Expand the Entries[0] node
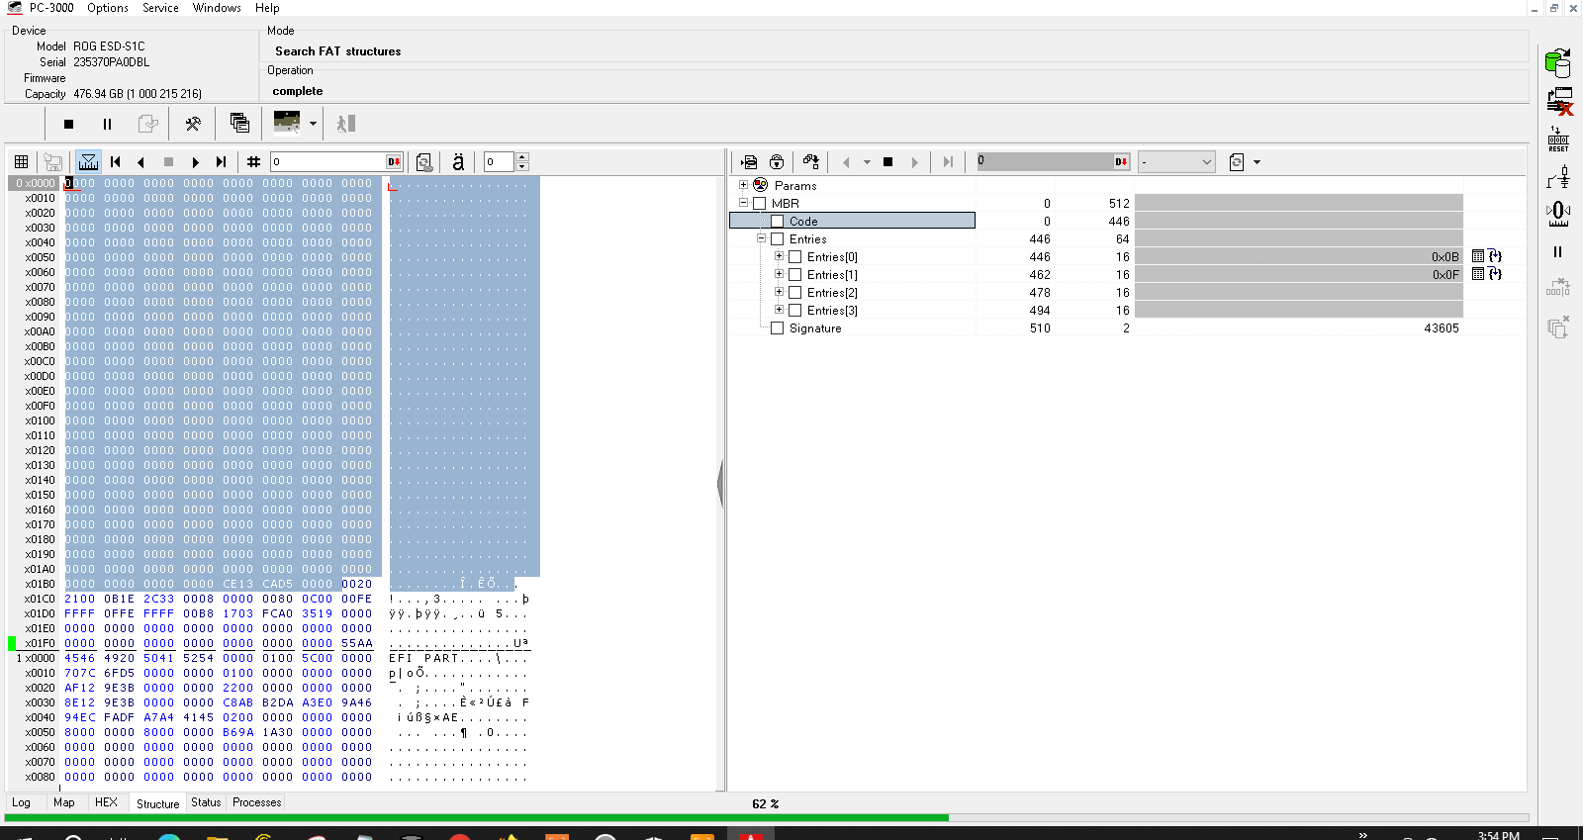The height and width of the screenshot is (840, 1583). (x=780, y=256)
